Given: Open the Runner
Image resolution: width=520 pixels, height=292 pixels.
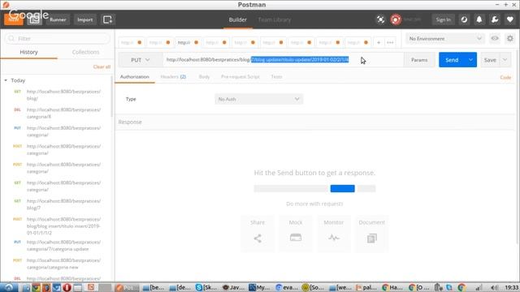Looking at the screenshot, I should point(58,19).
